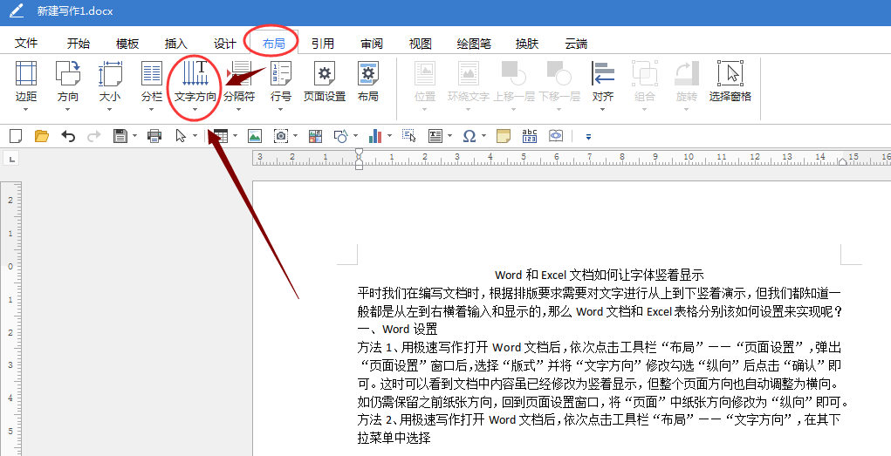Click the greyed 下移一层 send backward icon
The width and height of the screenshot is (891, 456).
[x=559, y=73]
